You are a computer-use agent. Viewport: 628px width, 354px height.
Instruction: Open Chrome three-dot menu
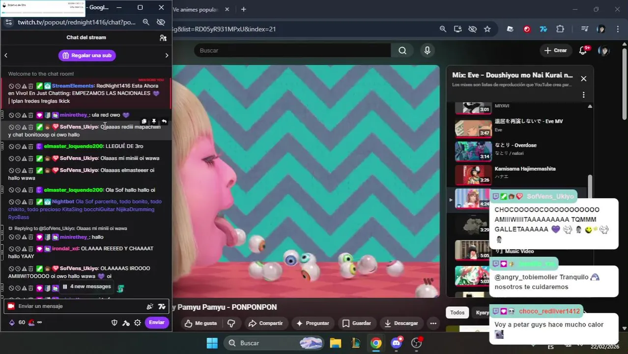(618, 29)
